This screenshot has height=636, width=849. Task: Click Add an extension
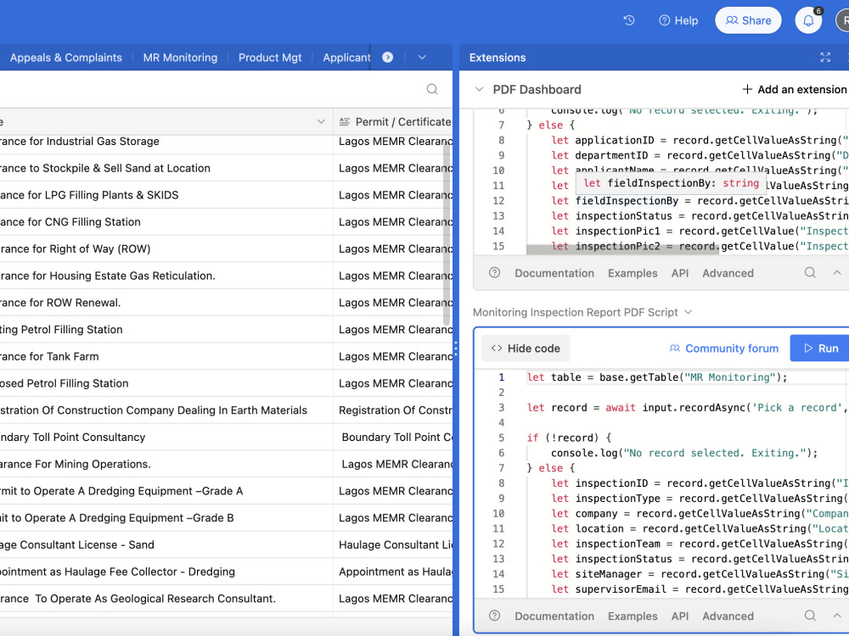(794, 89)
